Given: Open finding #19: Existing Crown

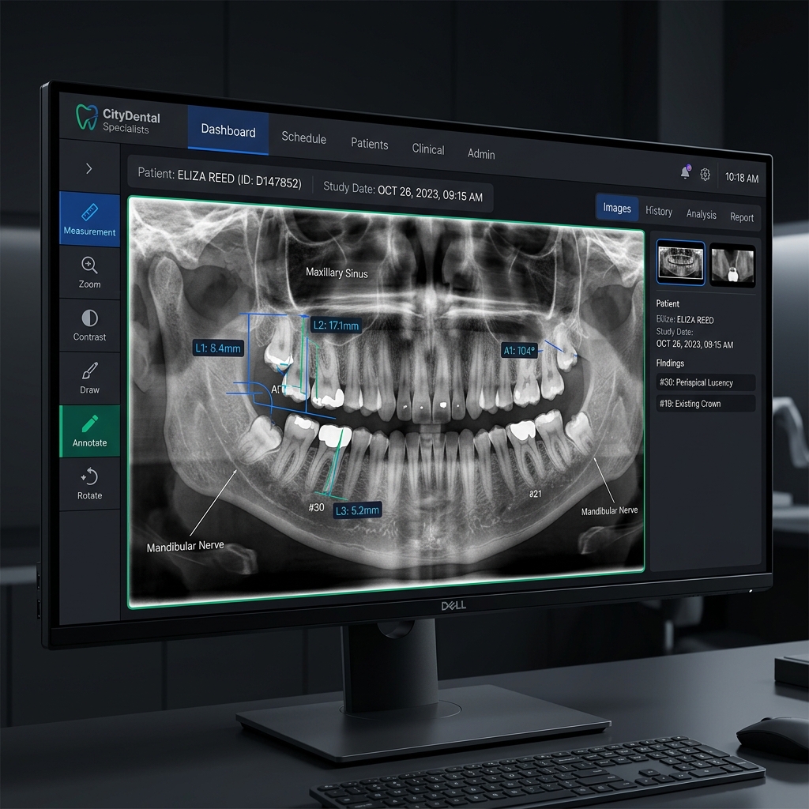Looking at the screenshot, I should (x=706, y=404).
